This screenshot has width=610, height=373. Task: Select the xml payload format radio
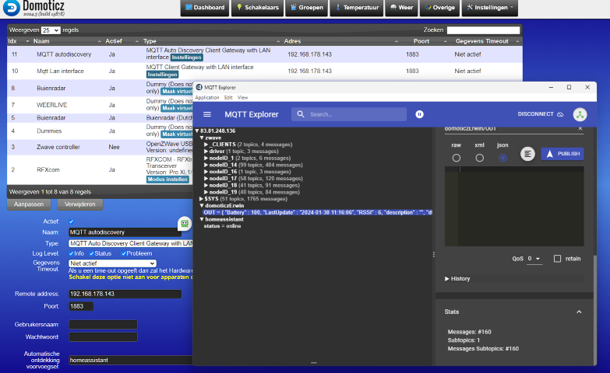[480, 158]
